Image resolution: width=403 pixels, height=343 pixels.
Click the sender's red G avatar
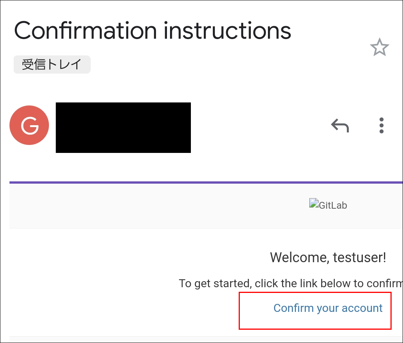29,125
